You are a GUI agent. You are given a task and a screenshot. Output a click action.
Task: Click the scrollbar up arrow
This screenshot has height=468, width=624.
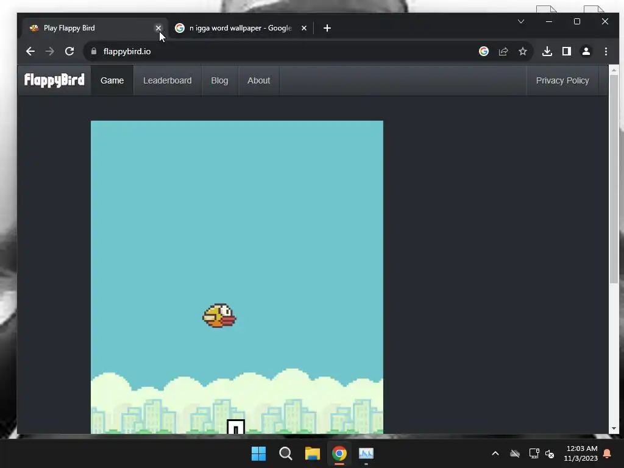[x=614, y=70]
